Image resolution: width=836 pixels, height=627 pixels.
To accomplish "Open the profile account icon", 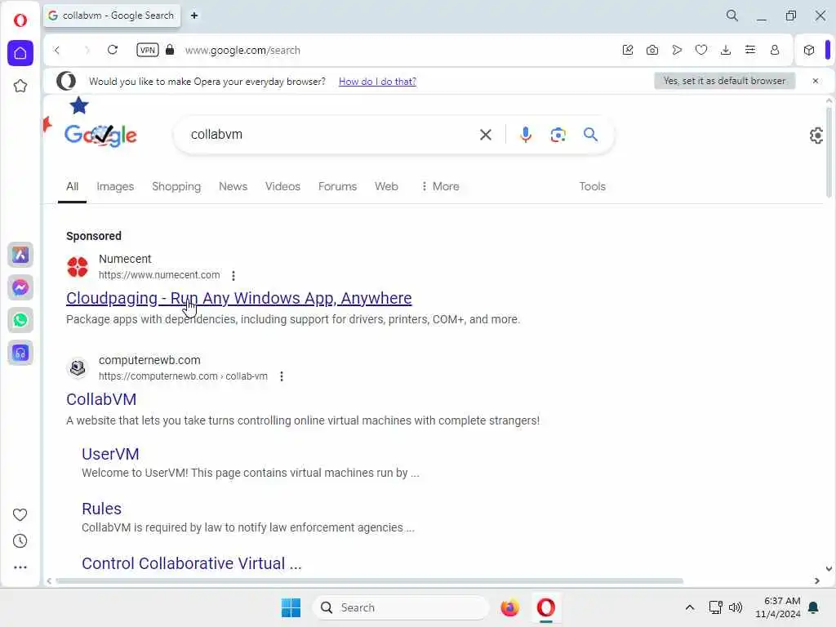I will point(775,50).
